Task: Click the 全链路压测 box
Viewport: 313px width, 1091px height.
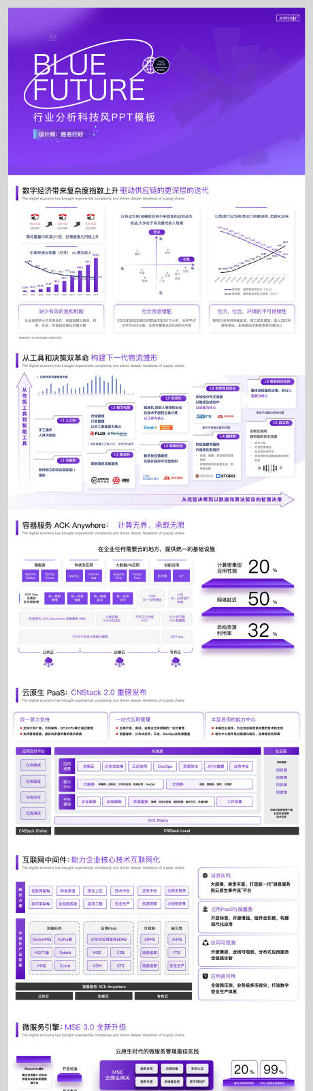Action: 67,903
